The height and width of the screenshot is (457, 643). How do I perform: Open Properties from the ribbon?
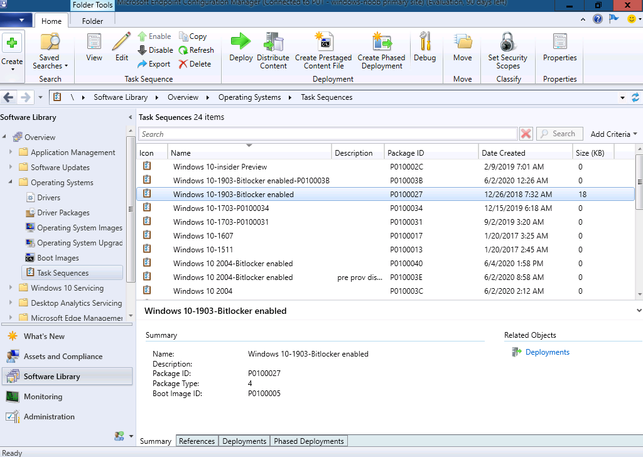click(x=559, y=48)
